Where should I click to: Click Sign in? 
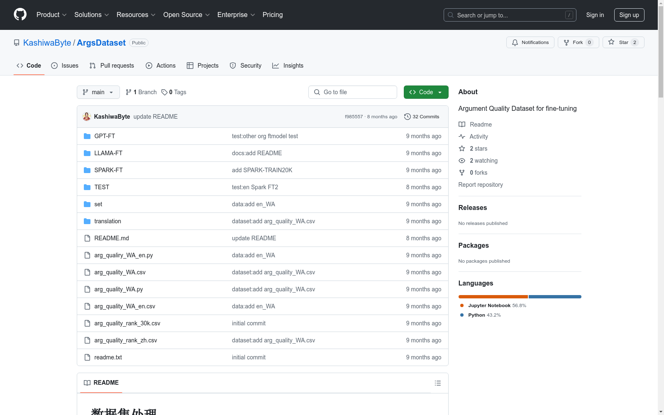[x=595, y=15]
